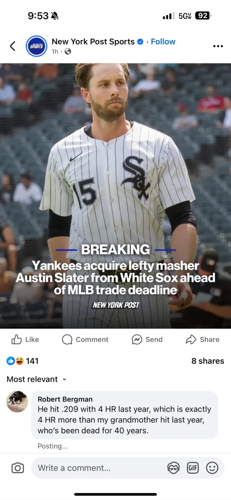Tap the back arrow icon
Viewport: 231px width, 500px height.
pyautogui.click(x=12, y=46)
